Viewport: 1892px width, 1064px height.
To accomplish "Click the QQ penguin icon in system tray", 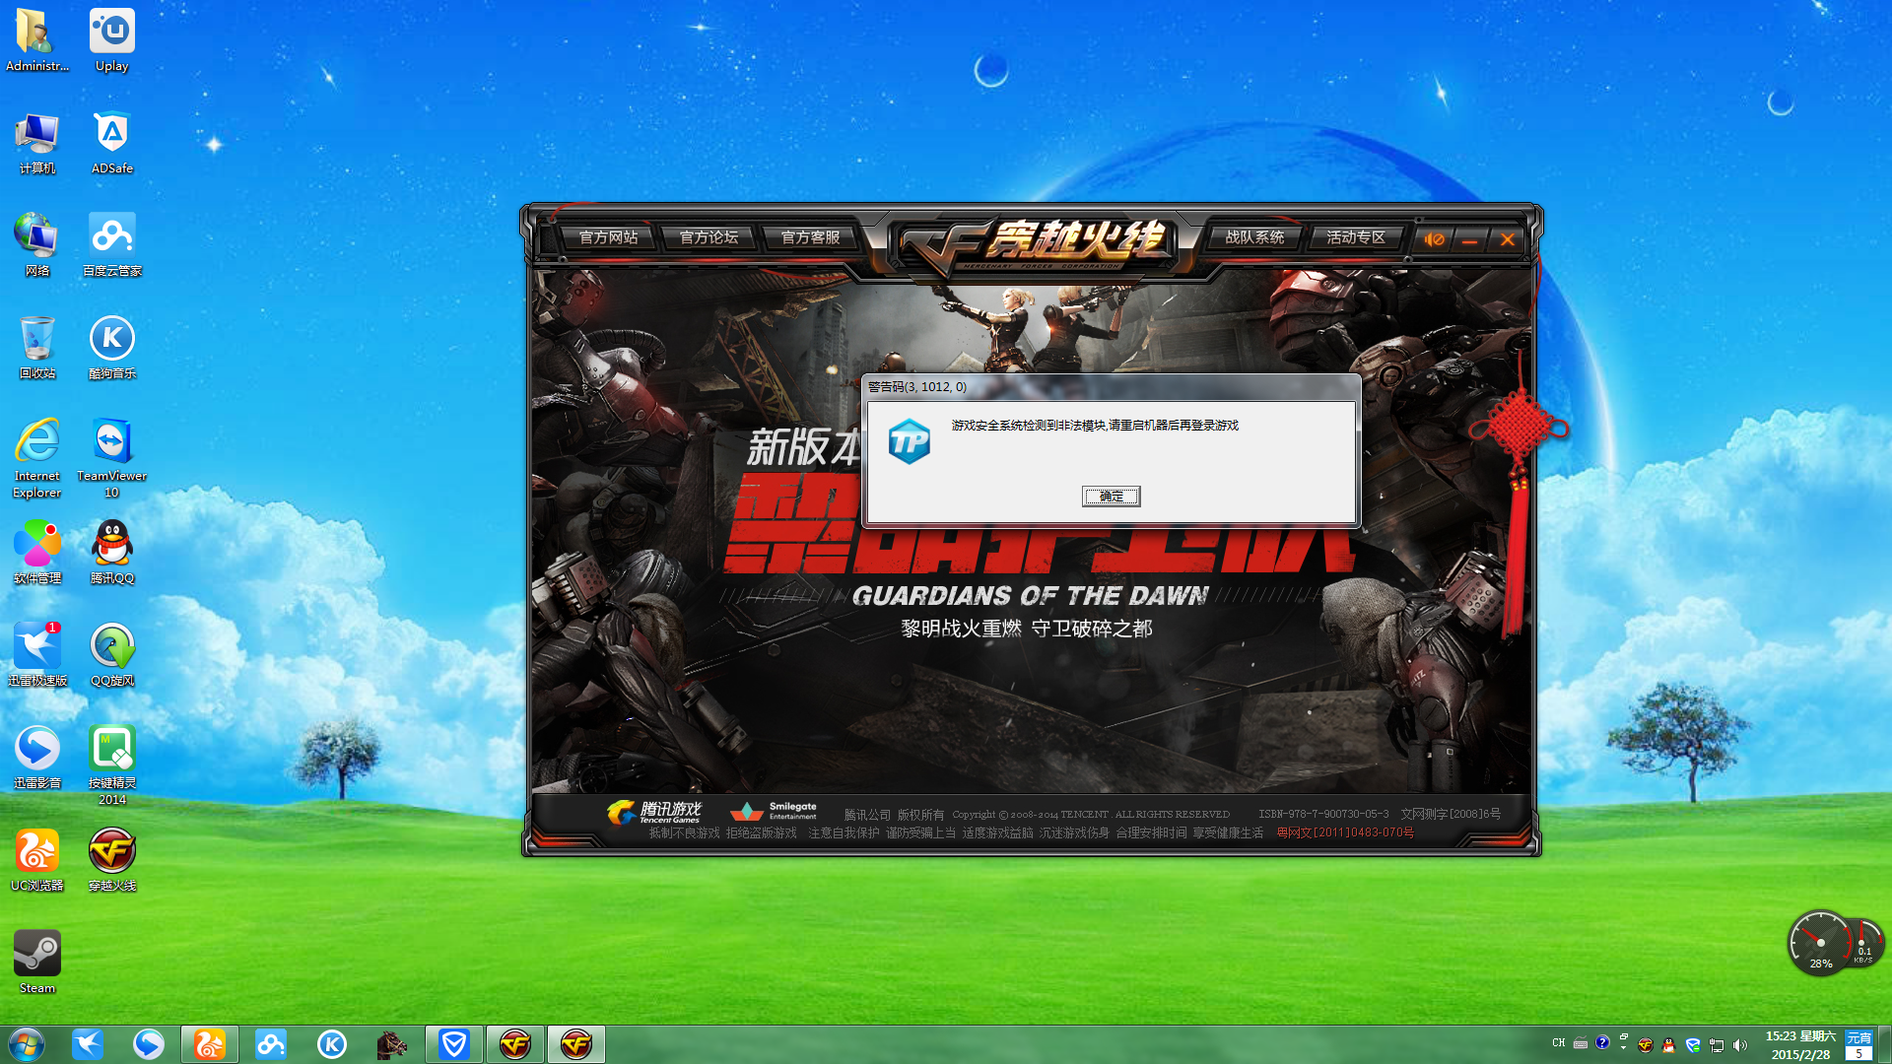I will point(1668,1045).
